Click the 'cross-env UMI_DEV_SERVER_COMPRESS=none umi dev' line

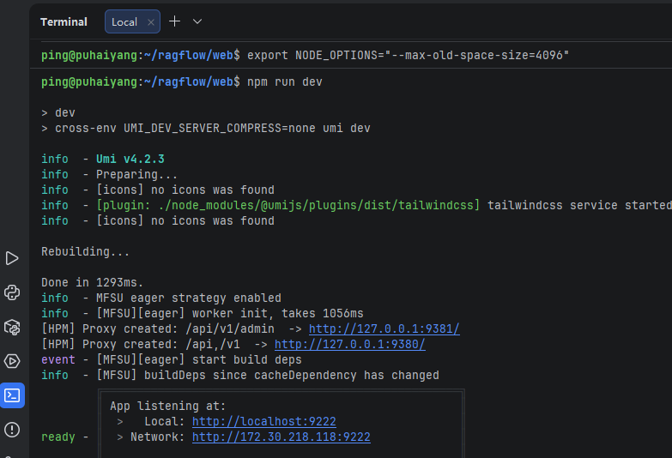(206, 128)
